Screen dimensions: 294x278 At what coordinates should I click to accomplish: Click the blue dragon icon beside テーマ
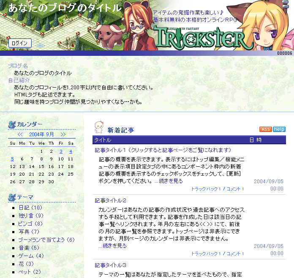(12, 198)
